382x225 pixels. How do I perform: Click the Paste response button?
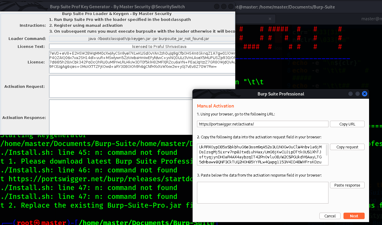[347, 185]
